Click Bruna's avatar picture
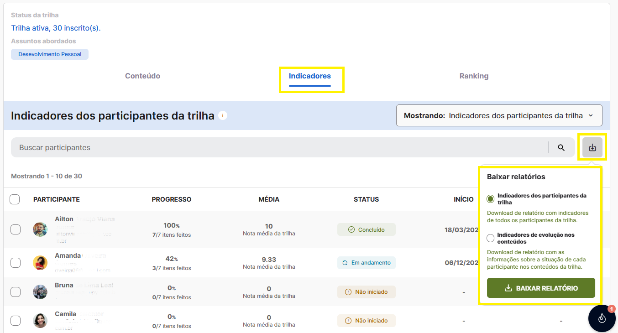This screenshot has height=333, width=618. point(40,292)
